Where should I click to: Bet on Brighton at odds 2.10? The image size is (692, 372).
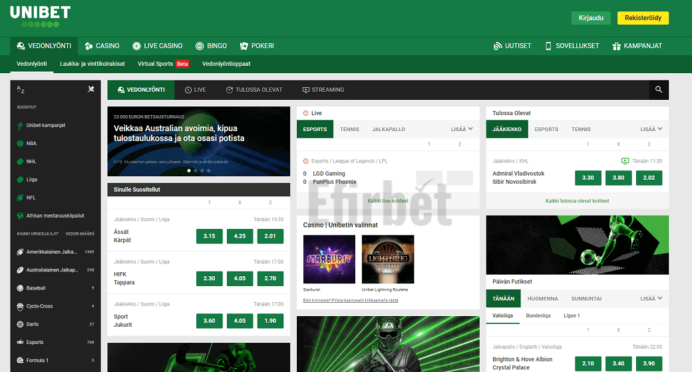(x=588, y=363)
